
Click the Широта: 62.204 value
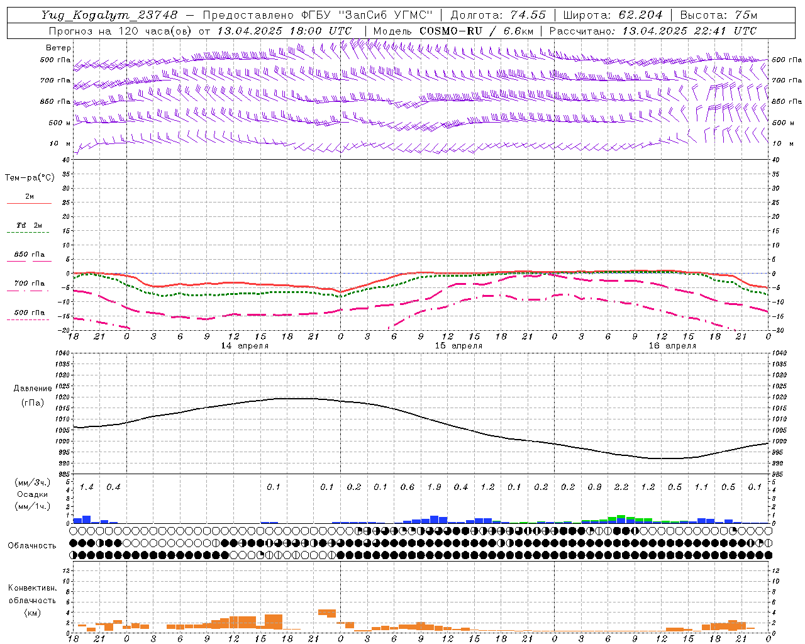coord(613,14)
